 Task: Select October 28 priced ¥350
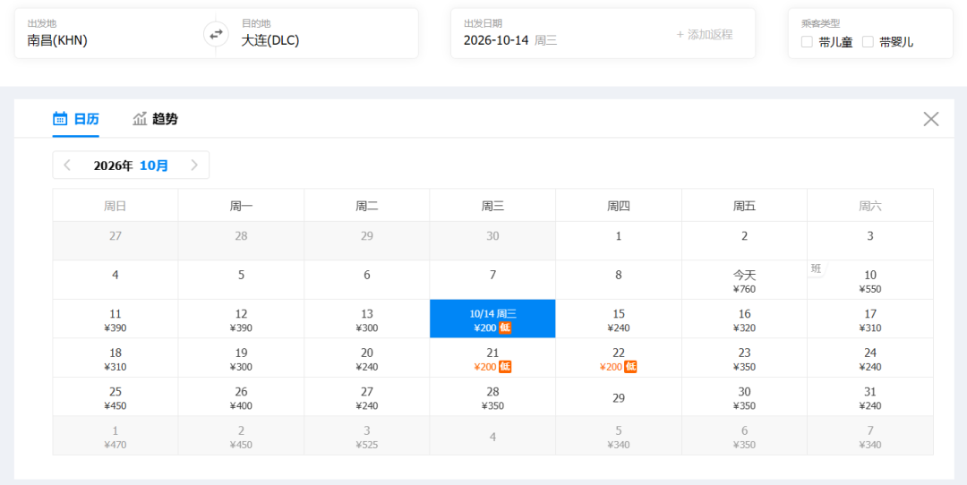click(492, 397)
